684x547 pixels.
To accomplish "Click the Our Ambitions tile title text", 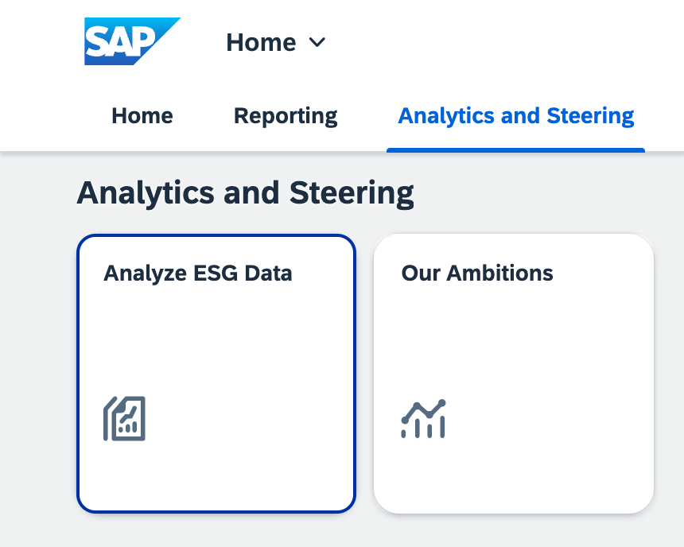I will [x=477, y=273].
